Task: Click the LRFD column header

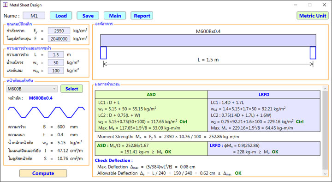Action: [x=264, y=95]
